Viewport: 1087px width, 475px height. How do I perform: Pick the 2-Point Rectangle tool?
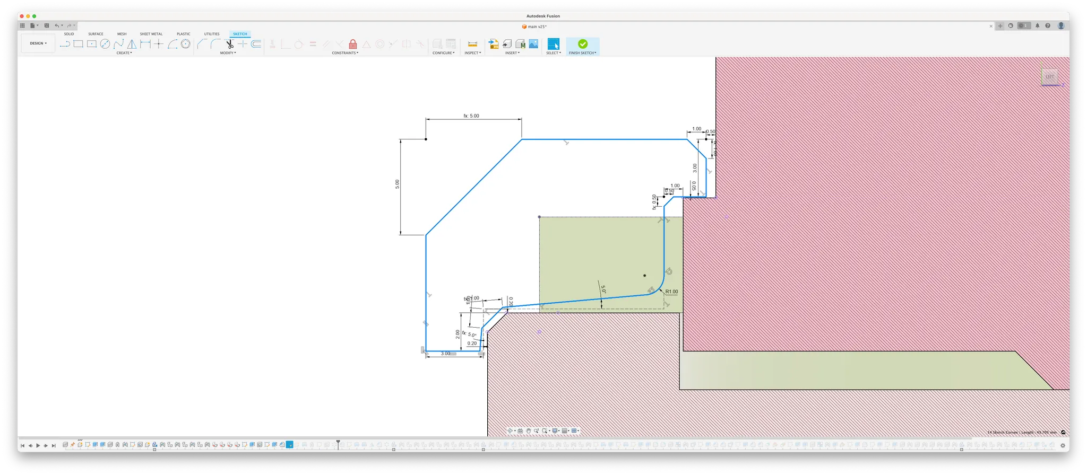(x=78, y=44)
